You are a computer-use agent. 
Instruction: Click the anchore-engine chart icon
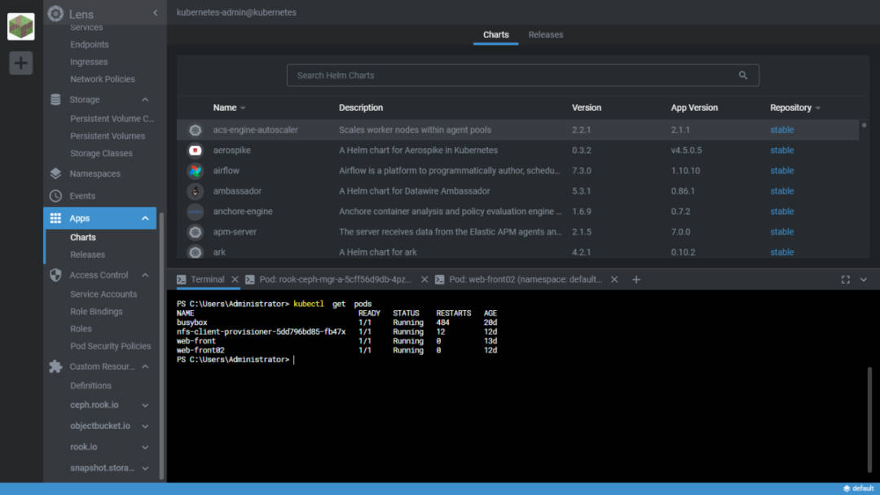click(x=195, y=212)
